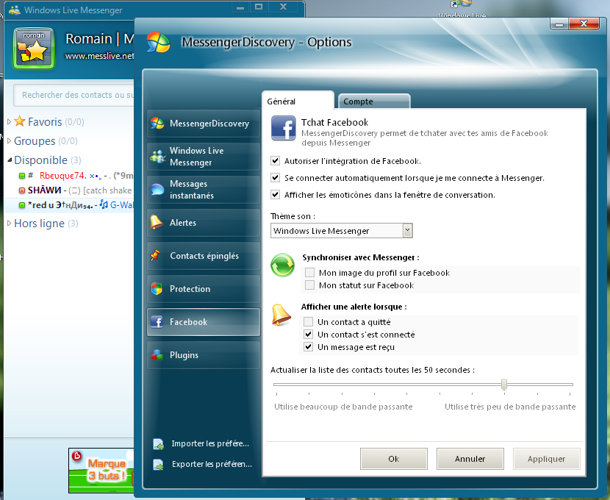
Task: Open the Plugins section
Action: coord(204,355)
